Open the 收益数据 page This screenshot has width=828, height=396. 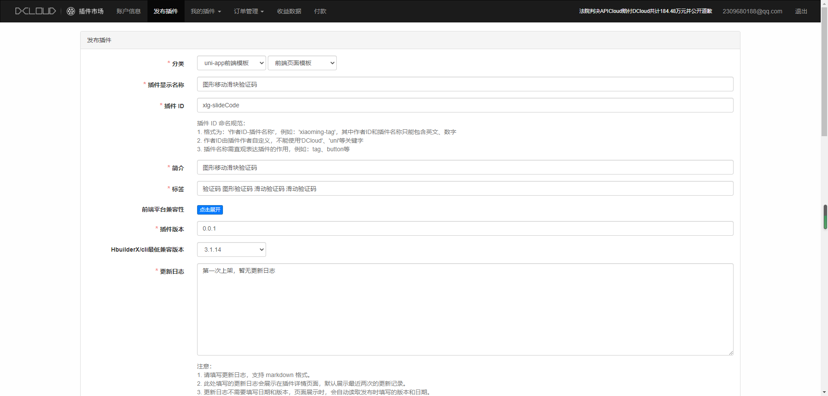[289, 11]
